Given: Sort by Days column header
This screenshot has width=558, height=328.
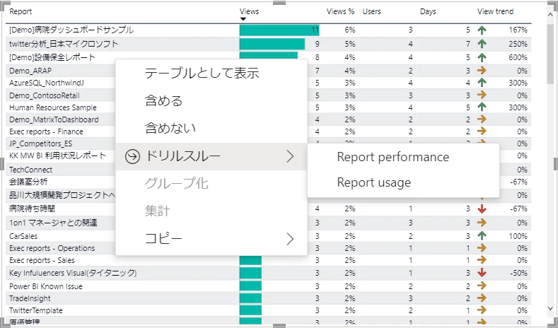Looking at the screenshot, I should coord(428,11).
